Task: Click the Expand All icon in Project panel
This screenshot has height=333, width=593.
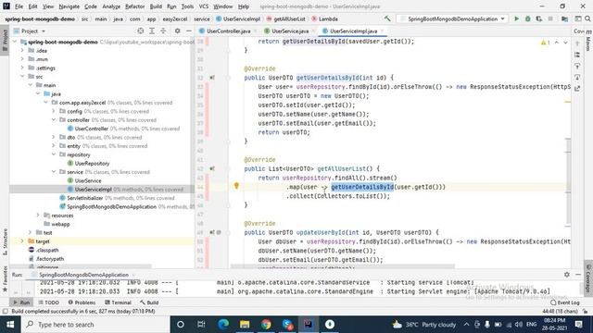Action: tap(152, 31)
